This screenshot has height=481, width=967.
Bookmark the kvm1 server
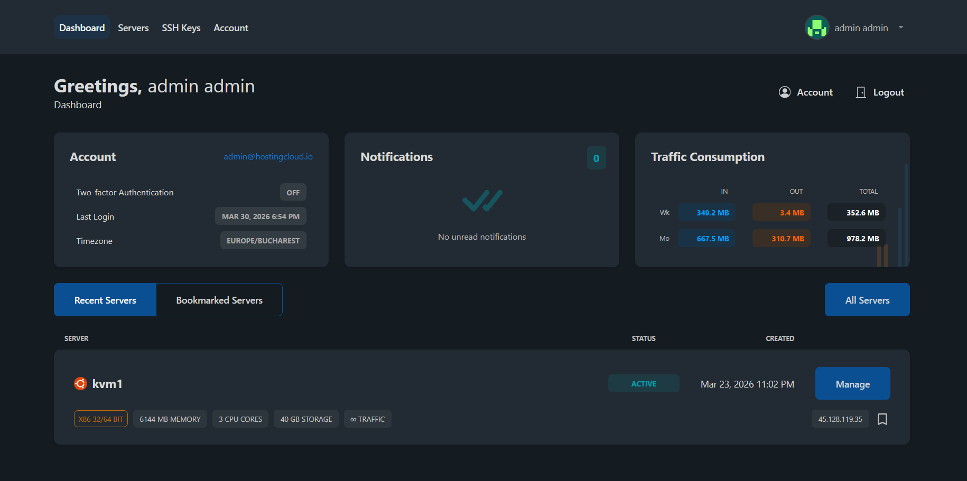click(x=882, y=419)
